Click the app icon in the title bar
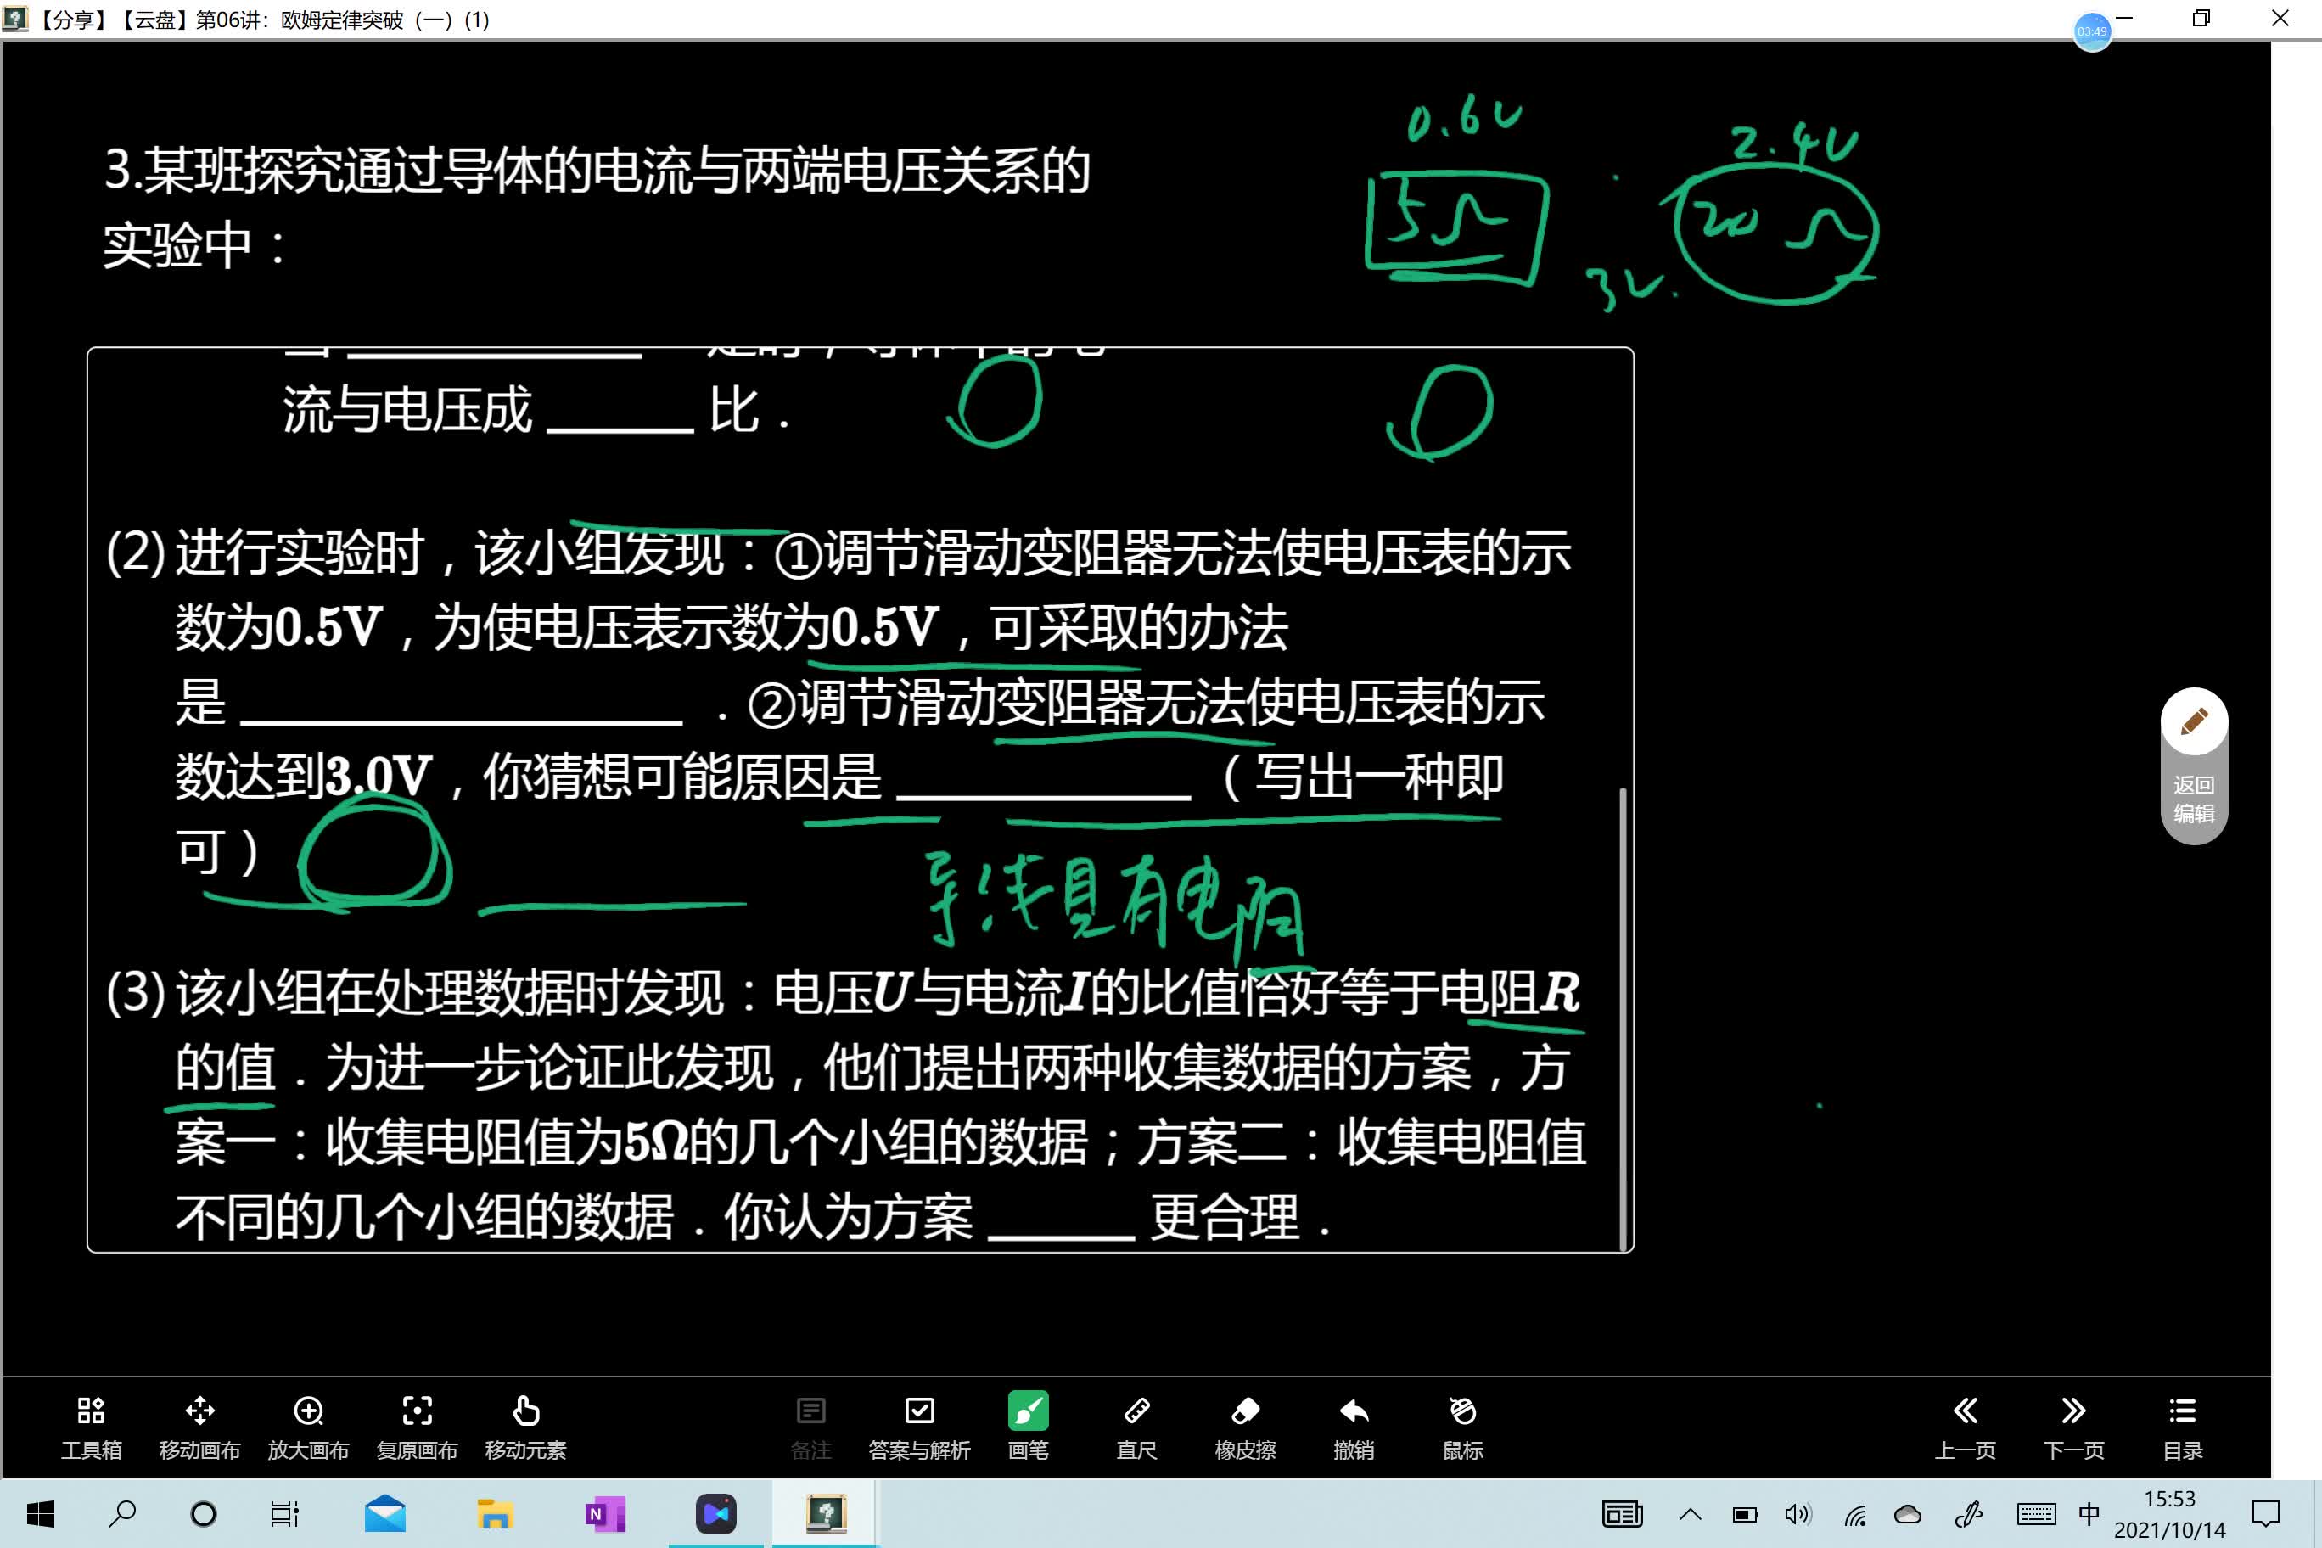Screen dimensions: 2322x1548 [14, 19]
